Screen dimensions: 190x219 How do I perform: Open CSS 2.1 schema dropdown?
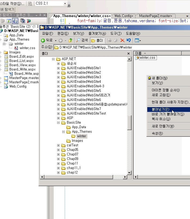(65, 4)
